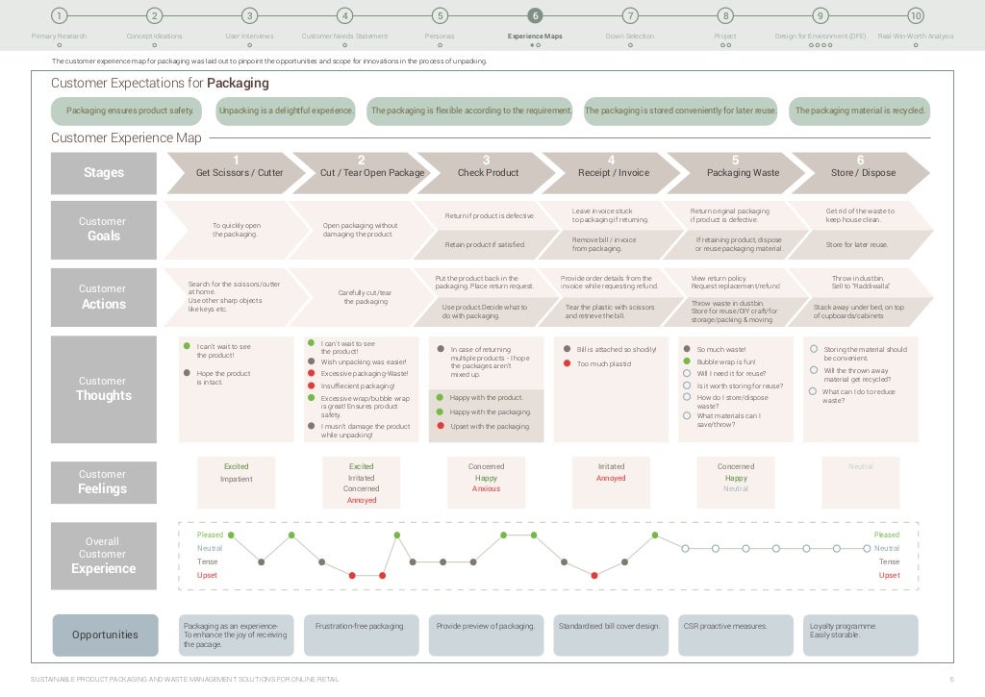Click the highlighted step 6 circle
The height and width of the screenshot is (697, 985).
[x=535, y=15]
